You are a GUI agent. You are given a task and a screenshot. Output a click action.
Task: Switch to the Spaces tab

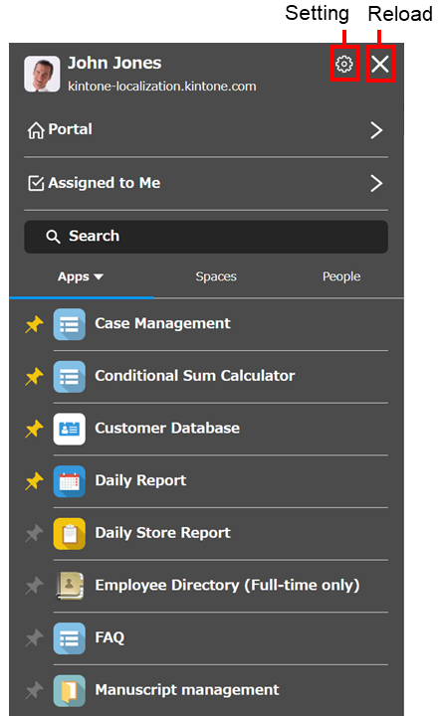216,276
